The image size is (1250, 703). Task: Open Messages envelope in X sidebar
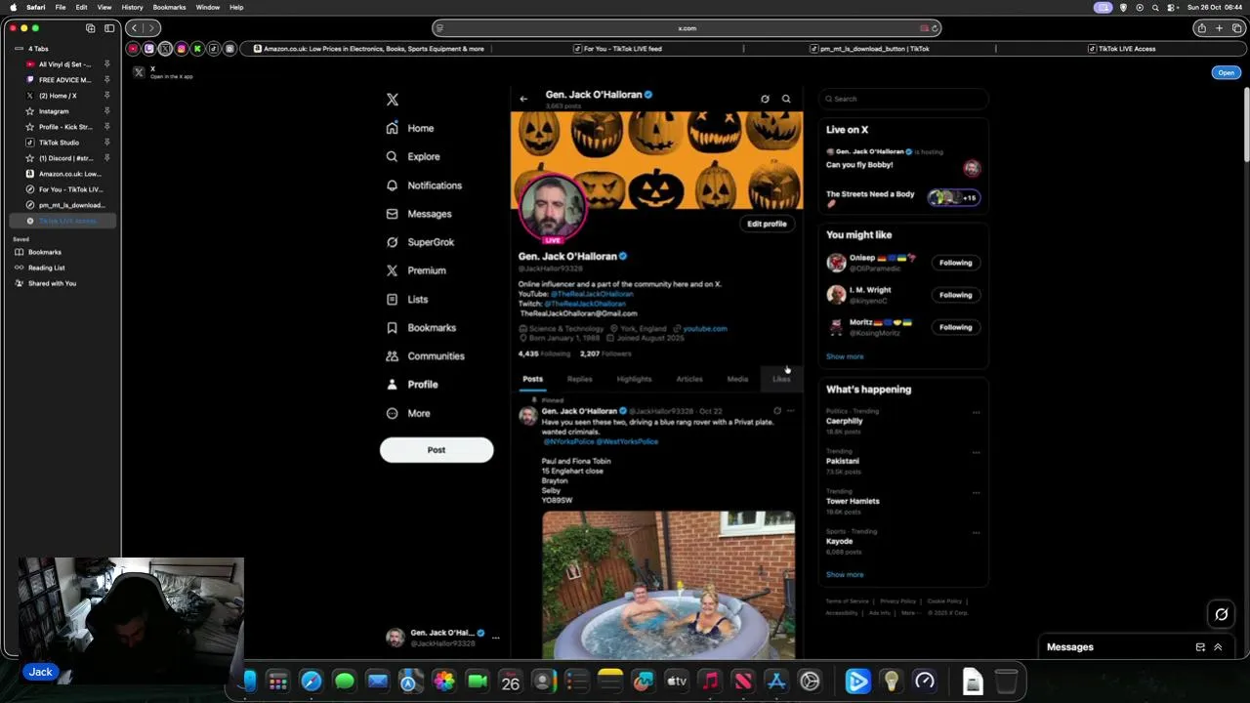[x=419, y=214]
